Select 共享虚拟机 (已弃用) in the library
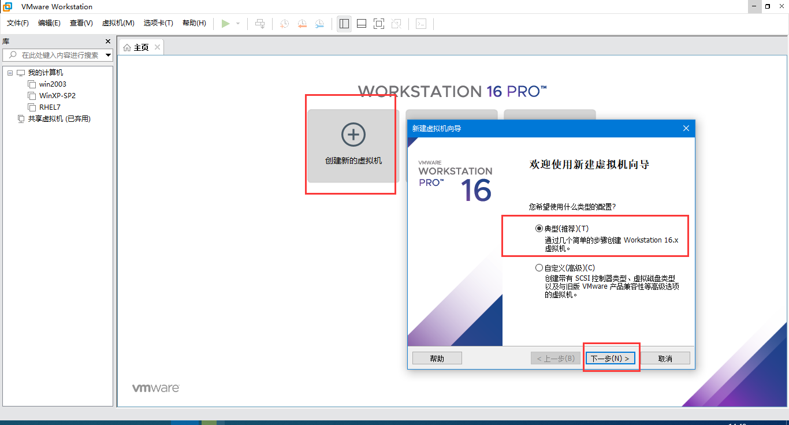 [59, 119]
